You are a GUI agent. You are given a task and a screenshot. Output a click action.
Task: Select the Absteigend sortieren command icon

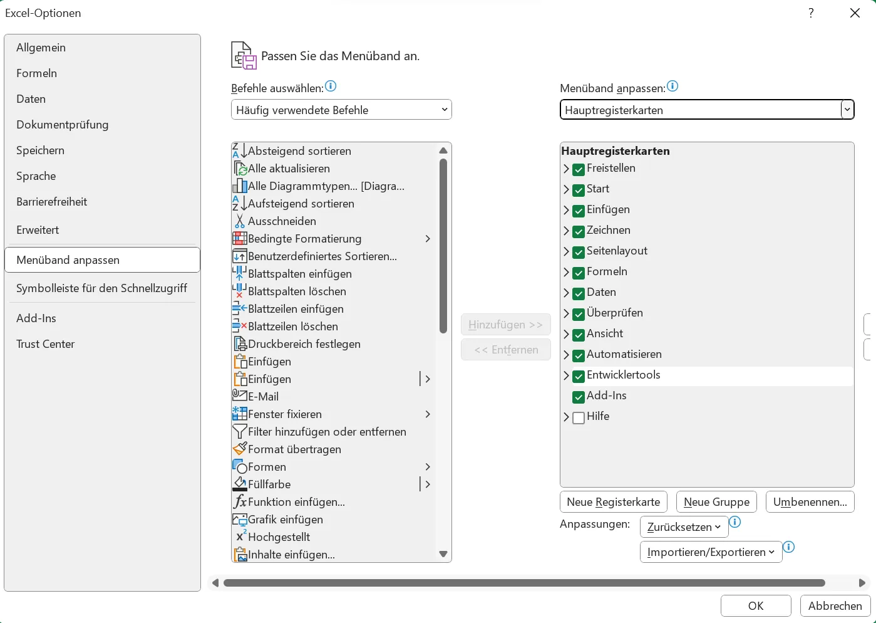tap(240, 151)
